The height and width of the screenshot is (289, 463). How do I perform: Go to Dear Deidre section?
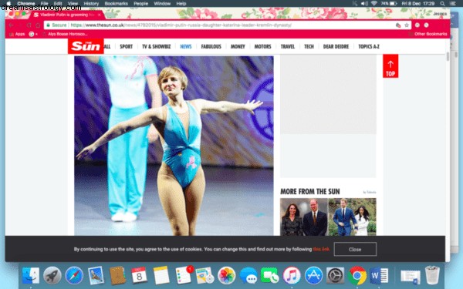pyautogui.click(x=336, y=46)
